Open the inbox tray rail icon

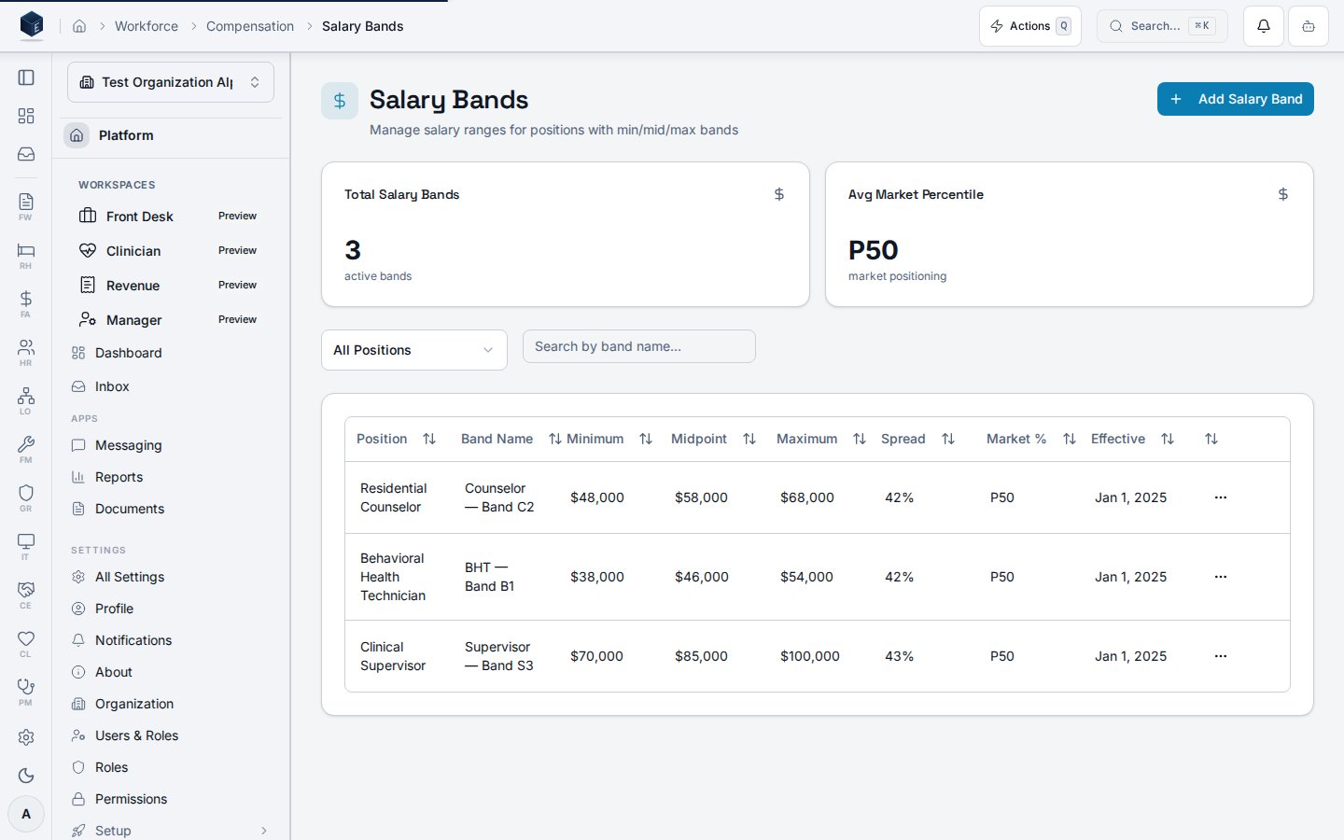click(x=26, y=154)
